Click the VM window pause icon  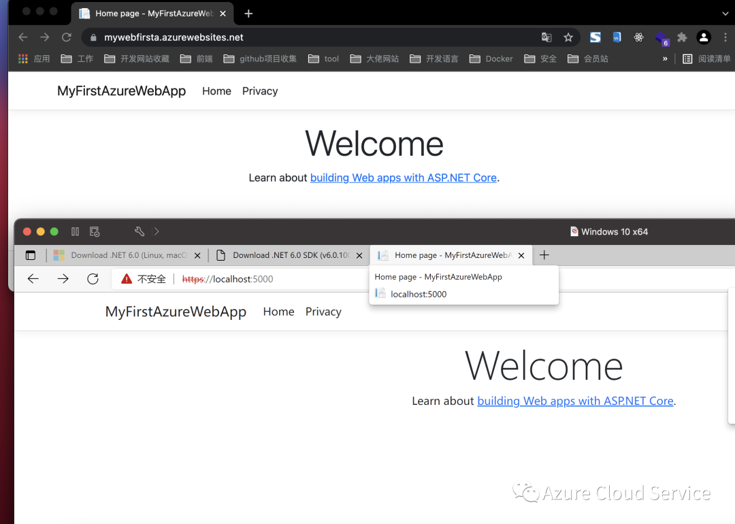(75, 231)
